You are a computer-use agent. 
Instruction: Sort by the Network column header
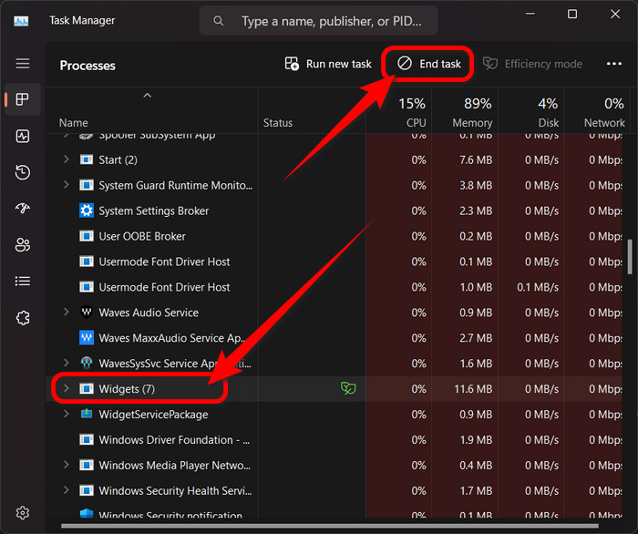(x=604, y=123)
